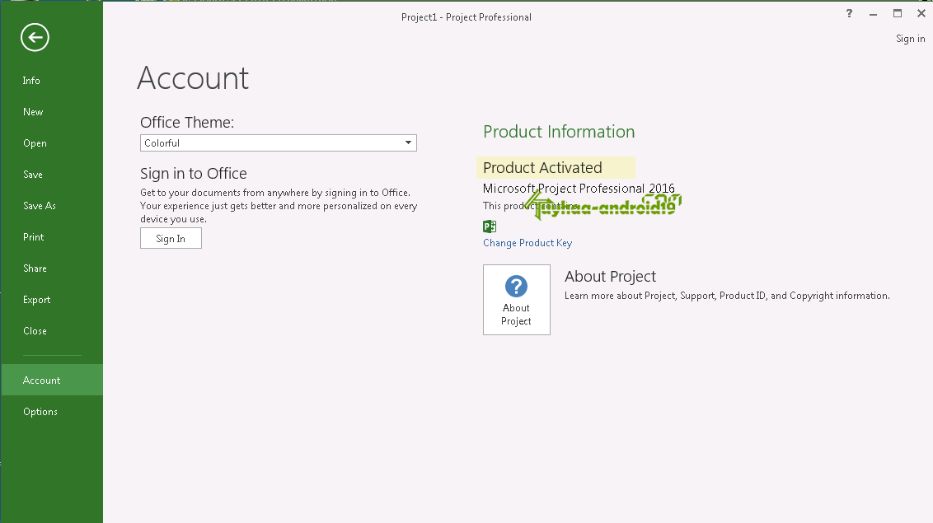Follow the Change Product Key link

tap(527, 243)
